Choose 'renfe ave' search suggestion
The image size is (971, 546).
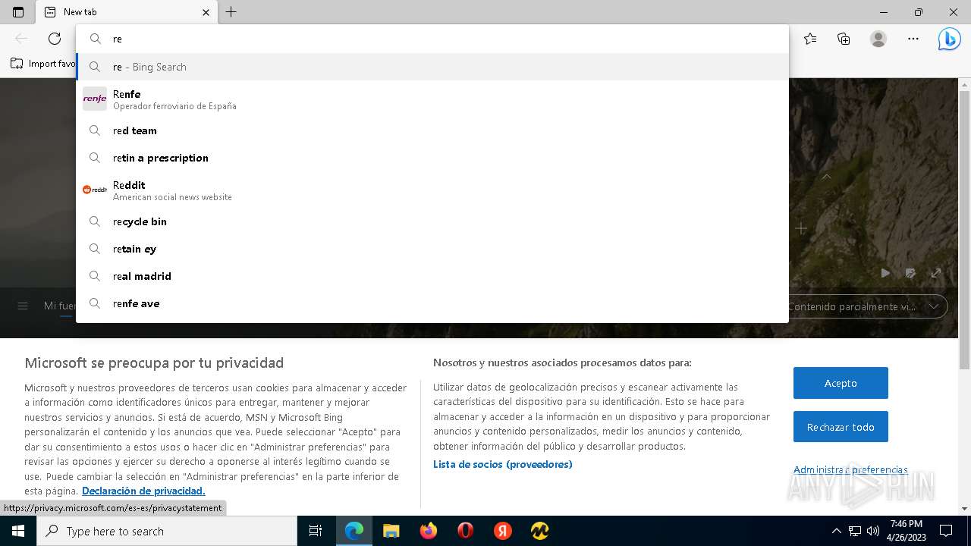tap(432, 303)
